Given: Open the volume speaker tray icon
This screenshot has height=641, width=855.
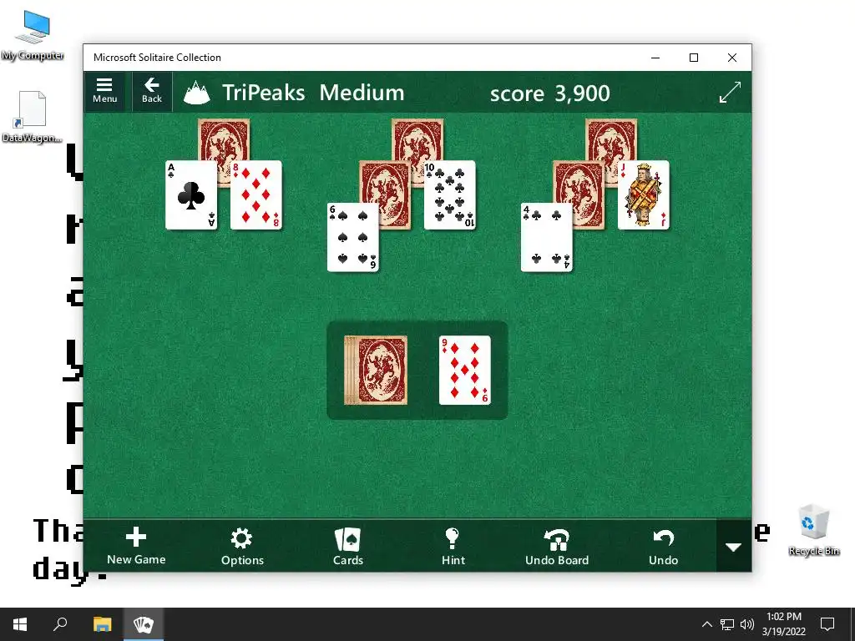Looking at the screenshot, I should [x=747, y=624].
